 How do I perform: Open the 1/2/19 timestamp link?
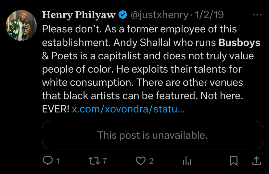(x=209, y=15)
